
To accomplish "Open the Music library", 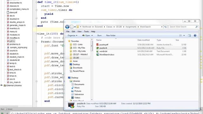I will [77, 88].
